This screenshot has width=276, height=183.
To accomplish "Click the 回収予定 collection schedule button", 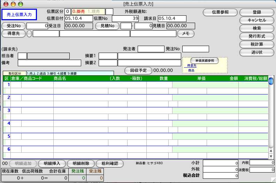I will (138, 70).
